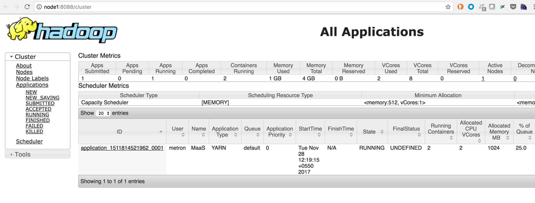
Task: Sort table by FinishTime column
Action: [x=341, y=131]
